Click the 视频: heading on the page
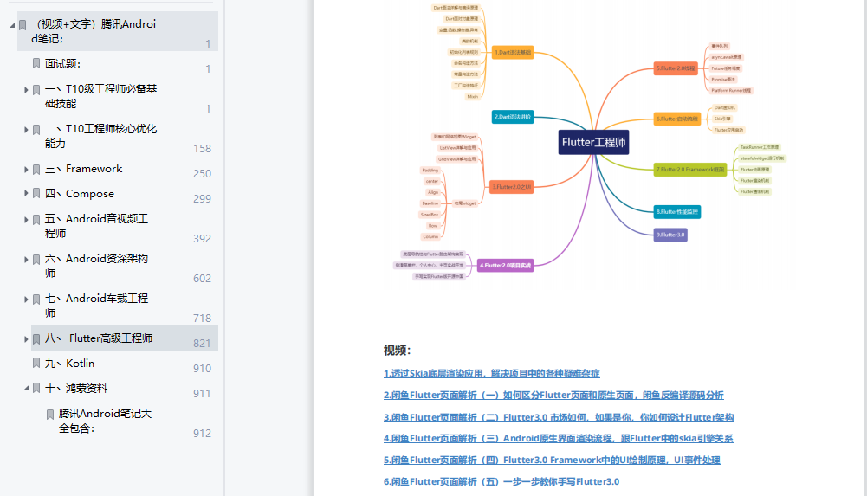 pyautogui.click(x=397, y=351)
